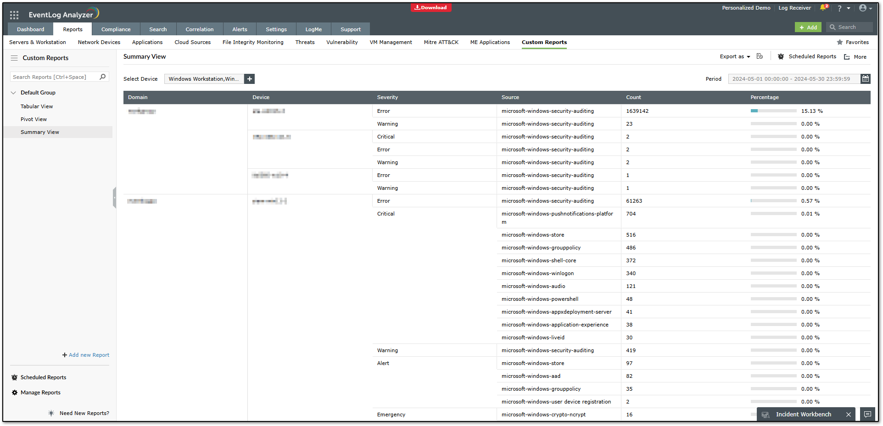This screenshot has width=883, height=426.
Task: Go to the Settings tab
Action: 276,29
